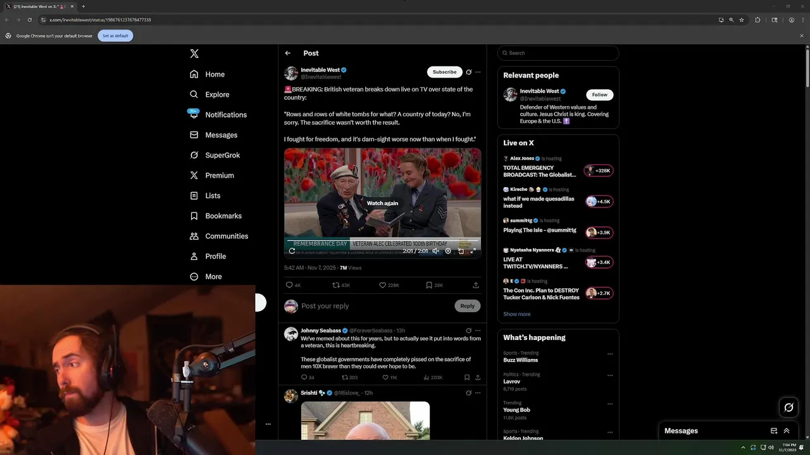The image size is (810, 455).
Task: Open Kirsche live quesadillas stream
Action: click(539, 202)
